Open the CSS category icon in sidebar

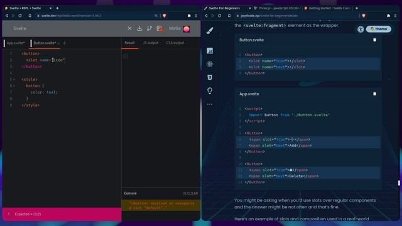pos(210,77)
